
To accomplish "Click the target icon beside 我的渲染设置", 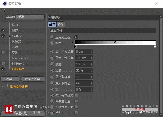I will [3, 87].
